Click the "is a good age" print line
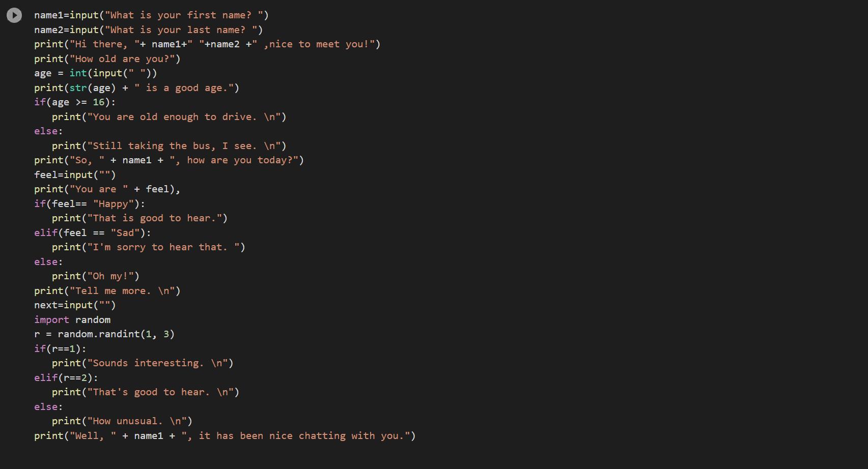Viewport: 868px width, 469px height. (x=136, y=88)
